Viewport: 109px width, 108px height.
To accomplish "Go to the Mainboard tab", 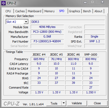I will point(34,11).
